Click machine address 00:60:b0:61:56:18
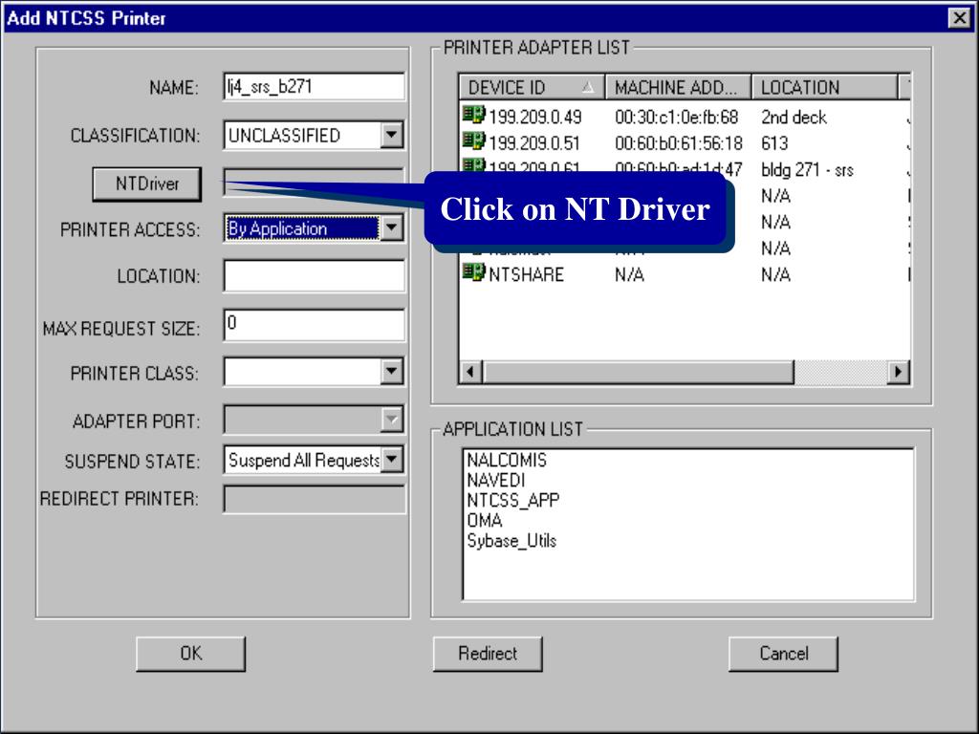Image resolution: width=979 pixels, height=734 pixels. coord(679,143)
